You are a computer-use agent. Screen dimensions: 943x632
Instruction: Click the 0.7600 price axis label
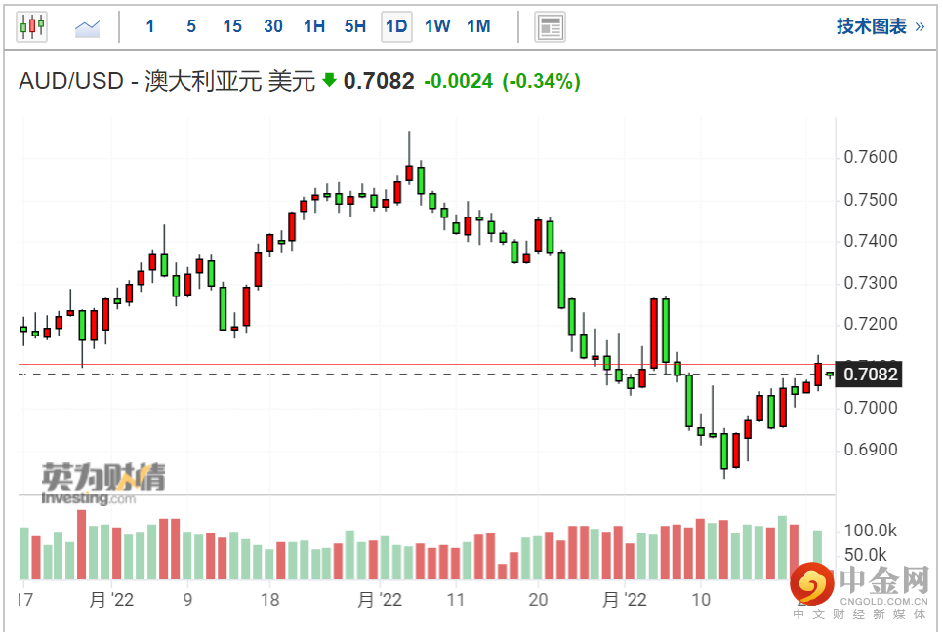click(870, 158)
